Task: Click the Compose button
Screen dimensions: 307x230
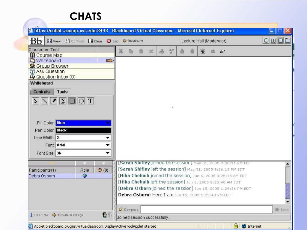Action: tap(128, 209)
